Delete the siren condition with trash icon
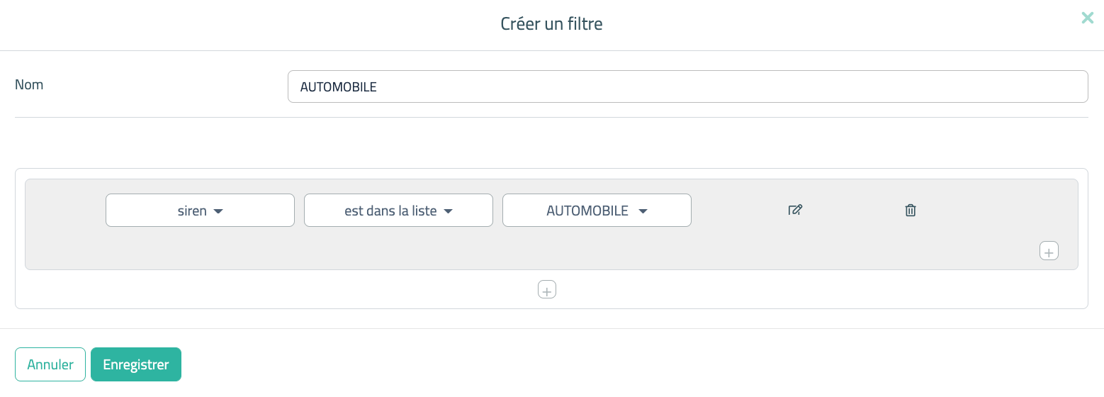The image size is (1104, 397). [x=911, y=210]
